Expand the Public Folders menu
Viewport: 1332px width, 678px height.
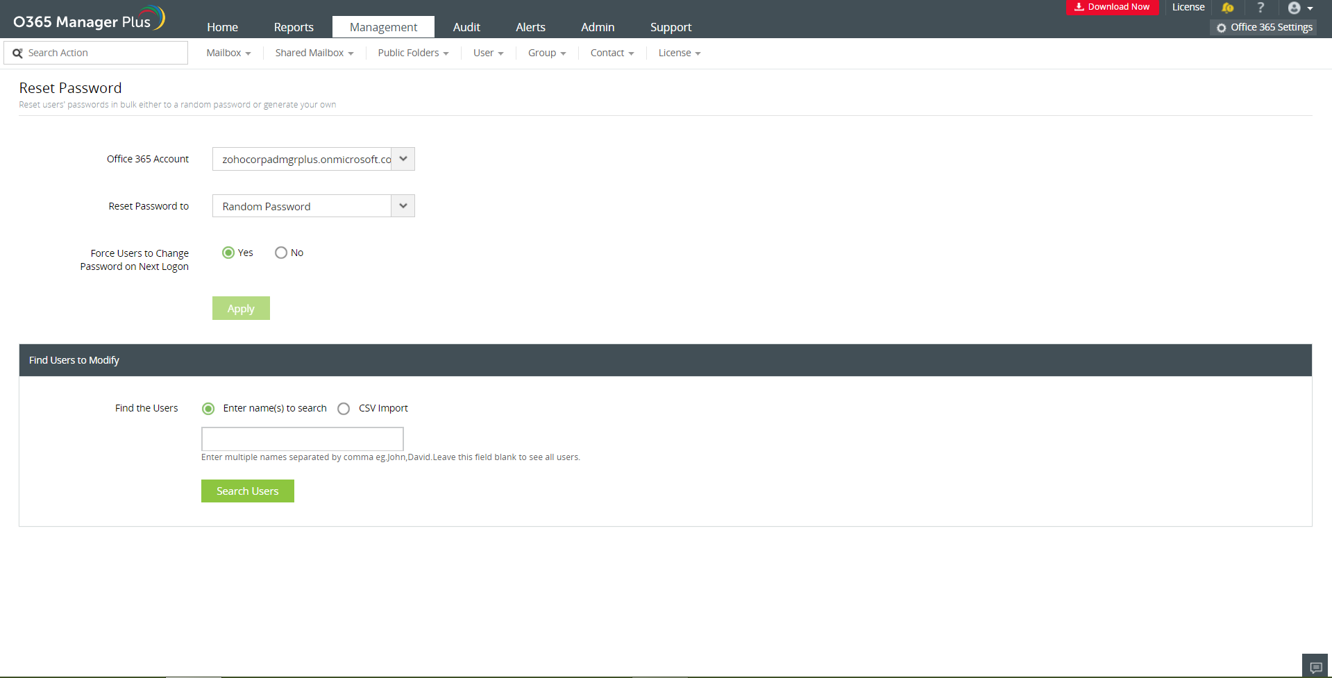click(413, 53)
